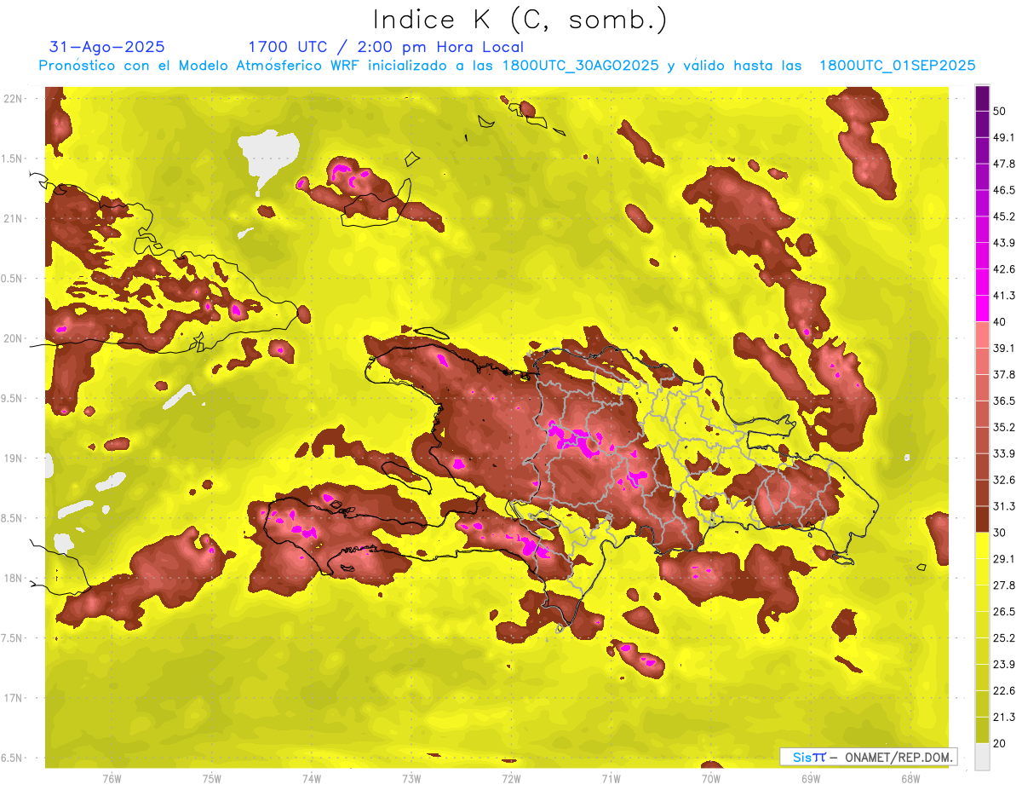Click the color scale value "29.1"

pyautogui.click(x=1004, y=559)
